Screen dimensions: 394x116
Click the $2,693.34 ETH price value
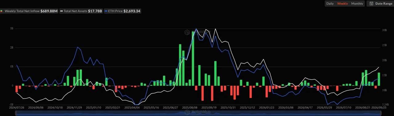click(x=132, y=11)
